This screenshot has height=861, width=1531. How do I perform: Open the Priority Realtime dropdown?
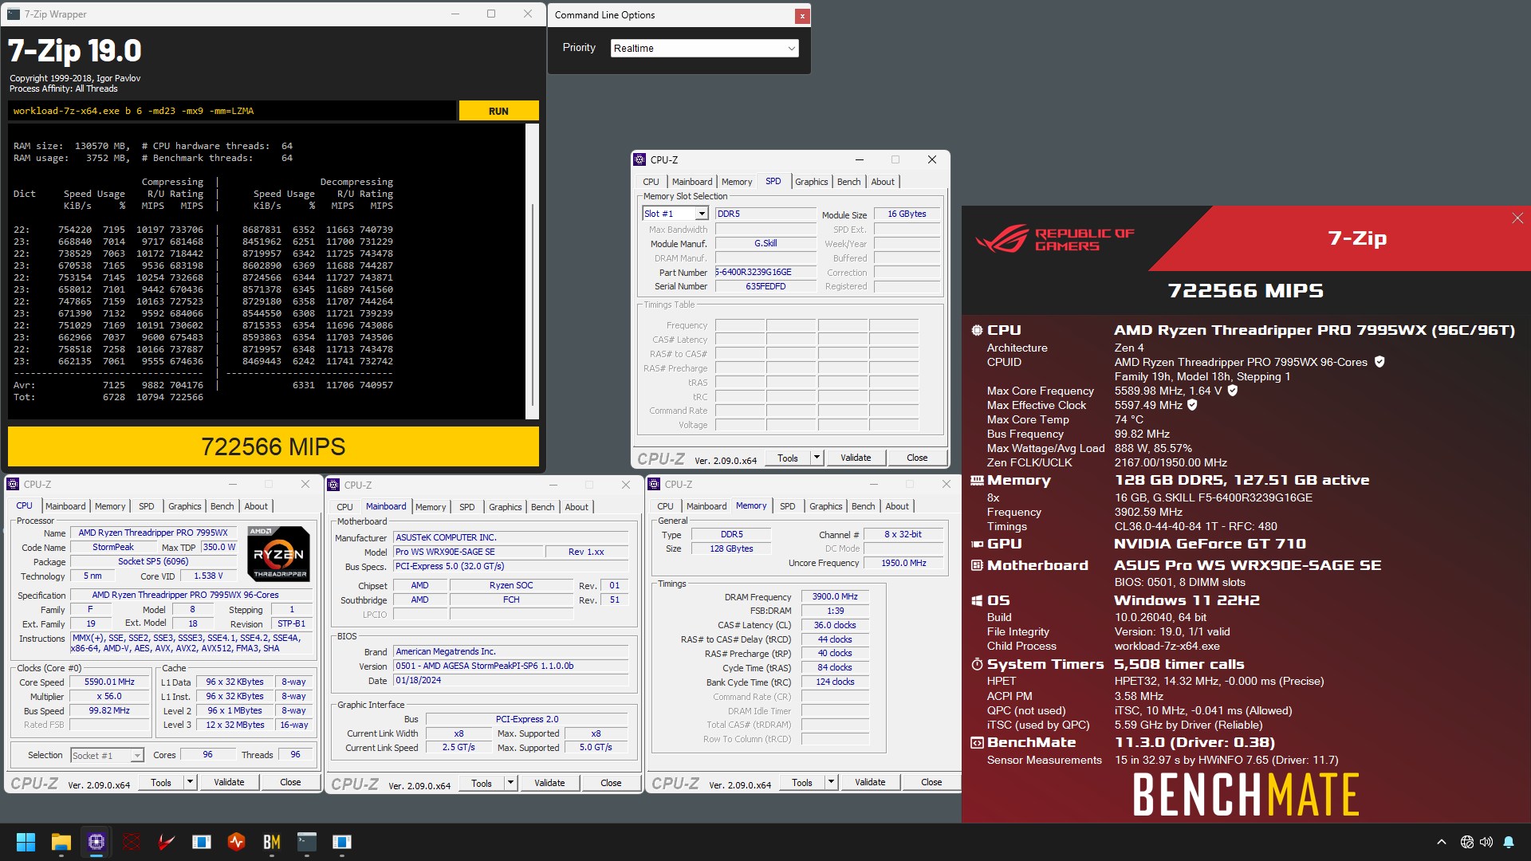click(704, 48)
